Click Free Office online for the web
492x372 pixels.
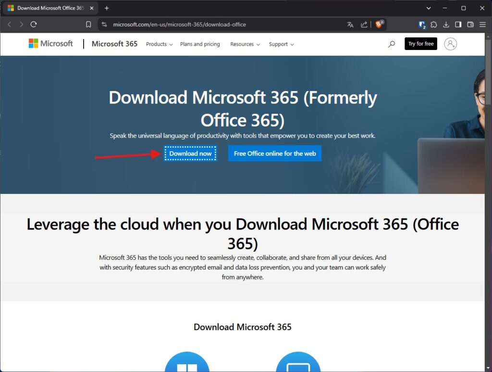pos(274,154)
